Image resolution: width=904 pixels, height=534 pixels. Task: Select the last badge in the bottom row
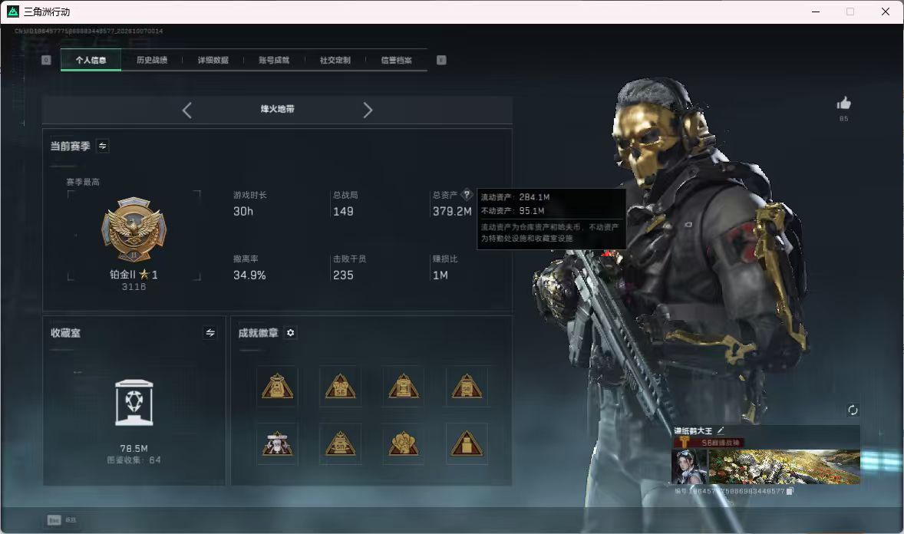[x=467, y=443]
